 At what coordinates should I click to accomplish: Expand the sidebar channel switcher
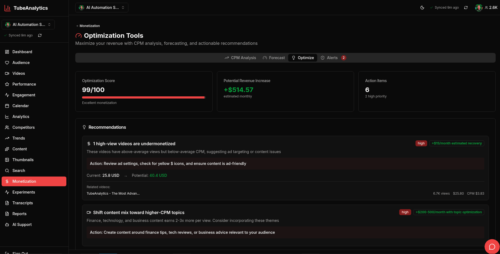pos(28,24)
